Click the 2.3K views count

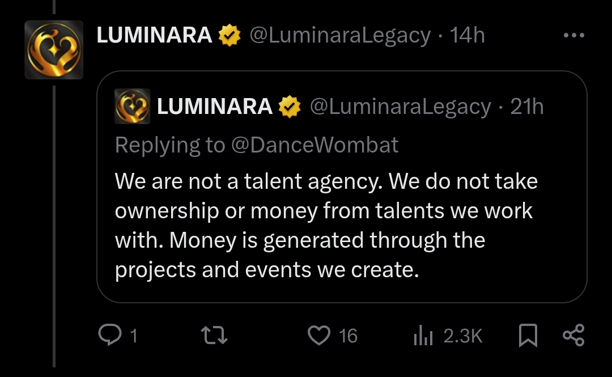click(462, 336)
